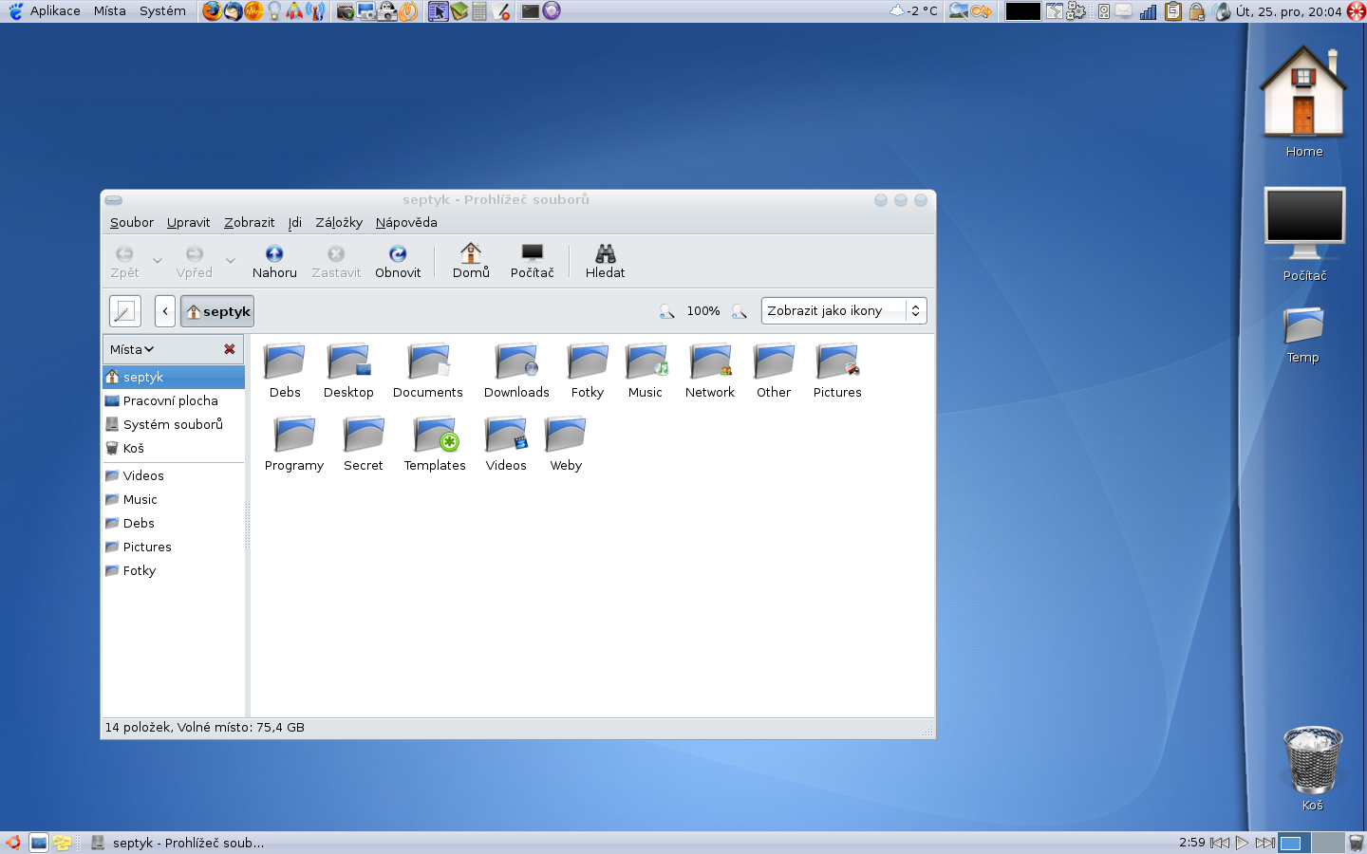Open the Templates folder icon
The height and width of the screenshot is (854, 1367).
point(435,436)
